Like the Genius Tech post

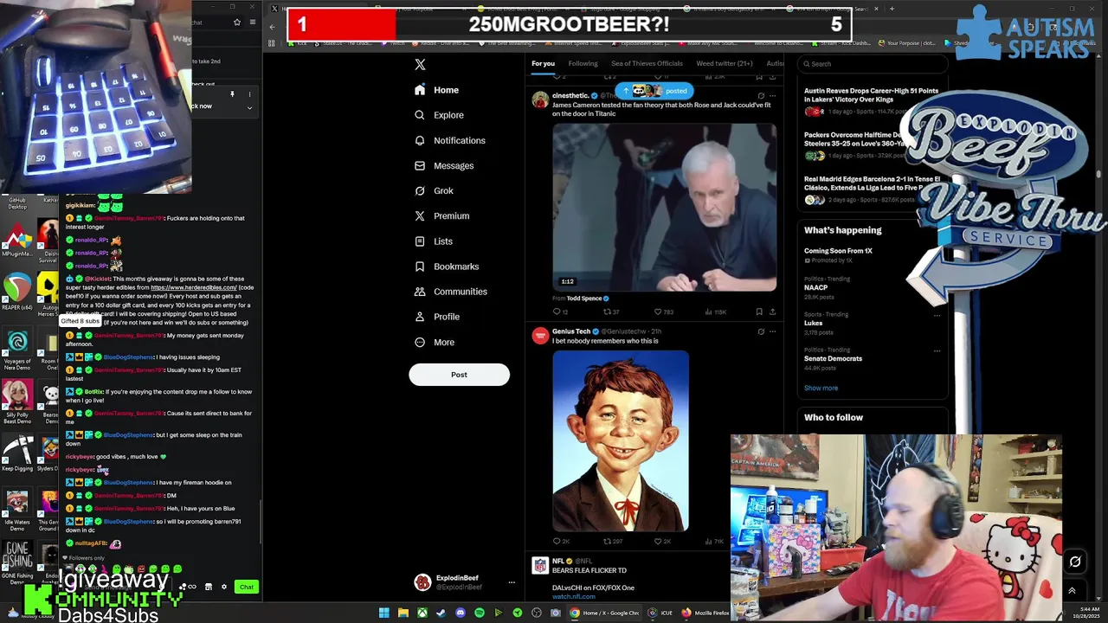pyautogui.click(x=662, y=542)
